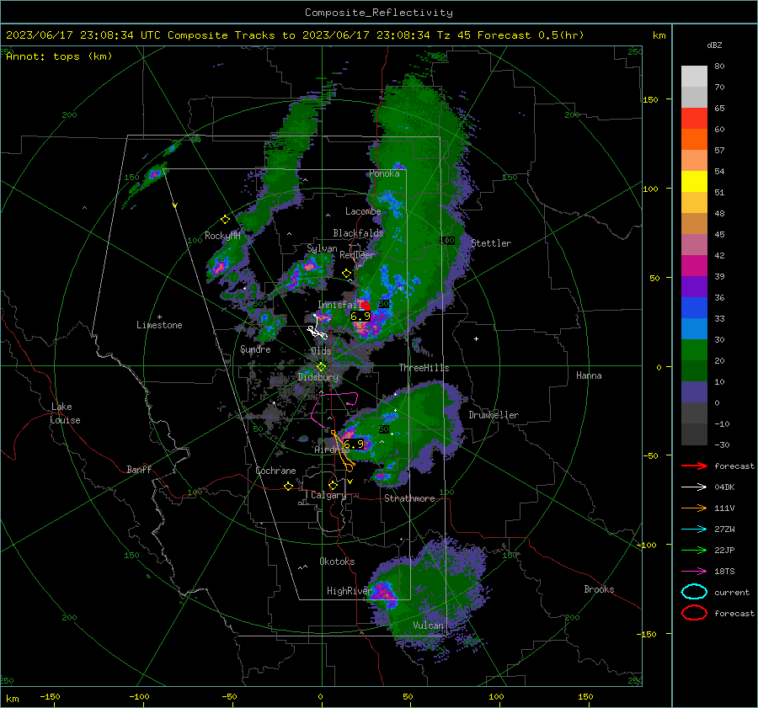The width and height of the screenshot is (758, 708).
Task: Click the red forecast ellipse legend symbol
Action: (x=694, y=613)
